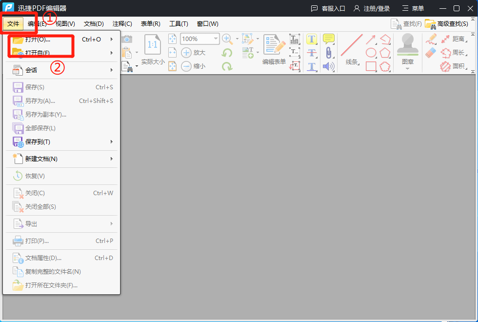Viewport: 478px width, 322px height.
Task: Open the stamp dropdown arrow
Action: tap(407, 68)
